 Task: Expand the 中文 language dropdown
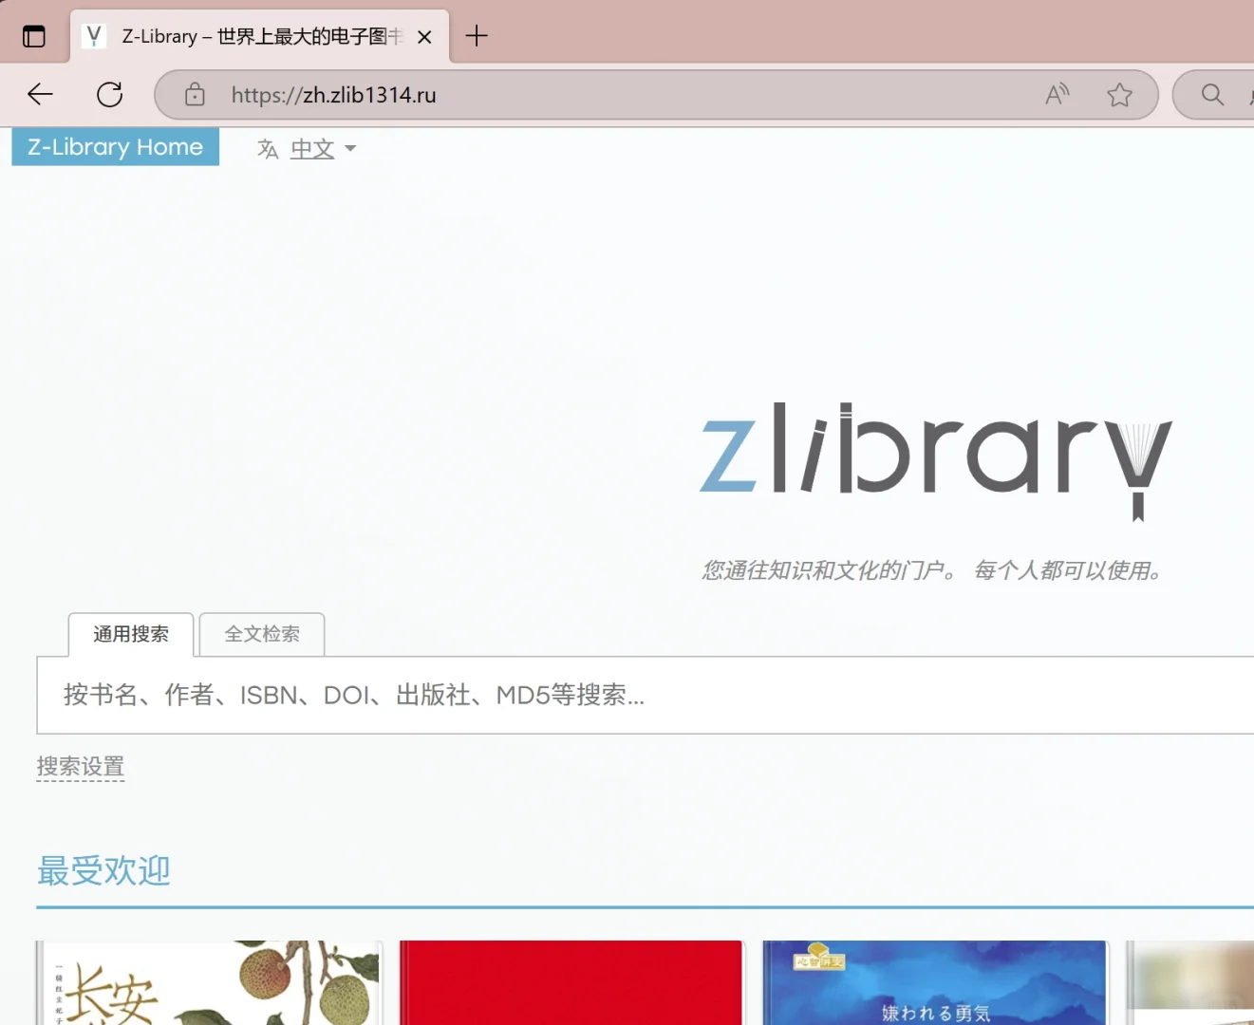[323, 149]
